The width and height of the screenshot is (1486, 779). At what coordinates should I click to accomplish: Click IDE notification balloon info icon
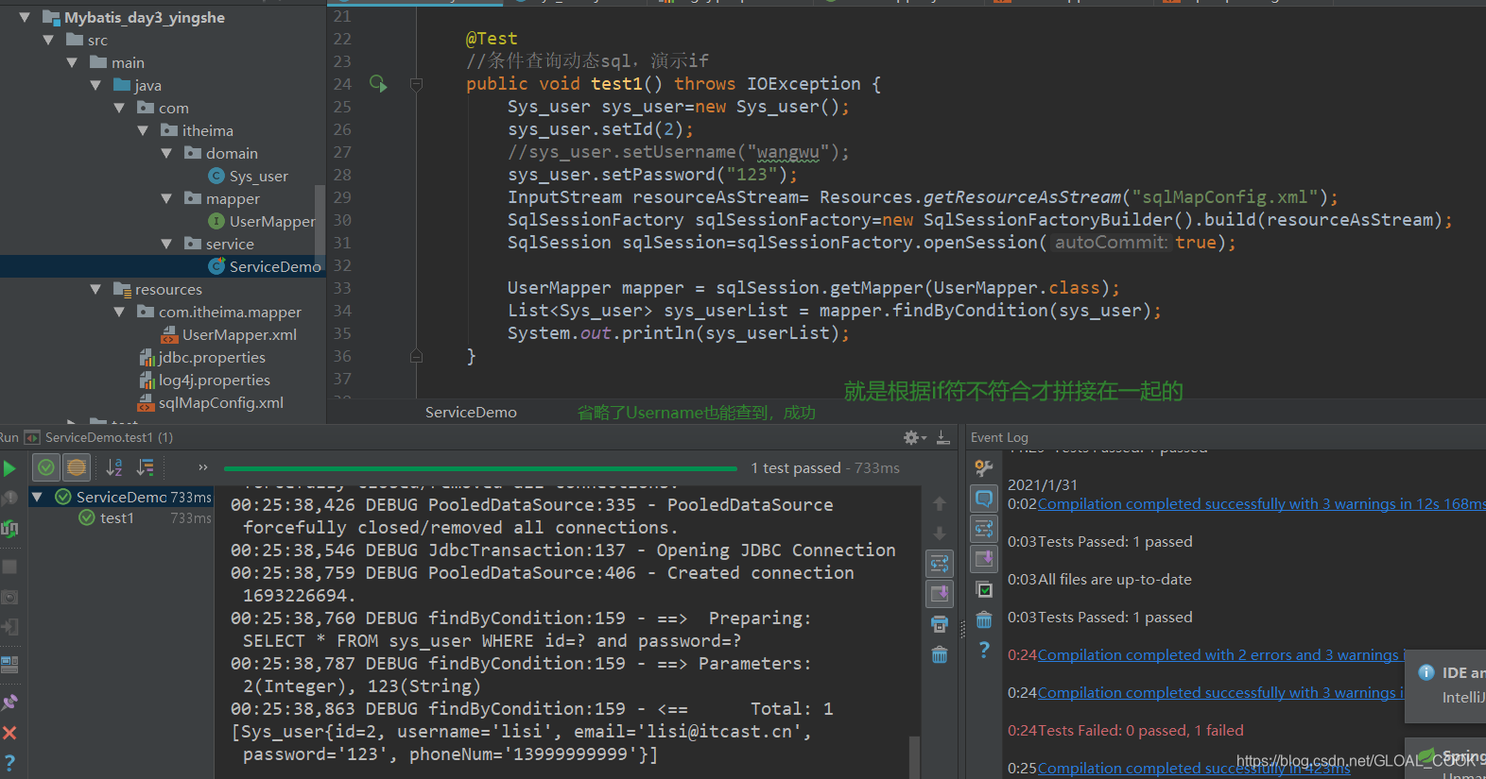[x=1426, y=672]
